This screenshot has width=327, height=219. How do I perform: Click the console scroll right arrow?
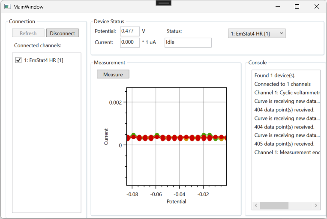316,205
